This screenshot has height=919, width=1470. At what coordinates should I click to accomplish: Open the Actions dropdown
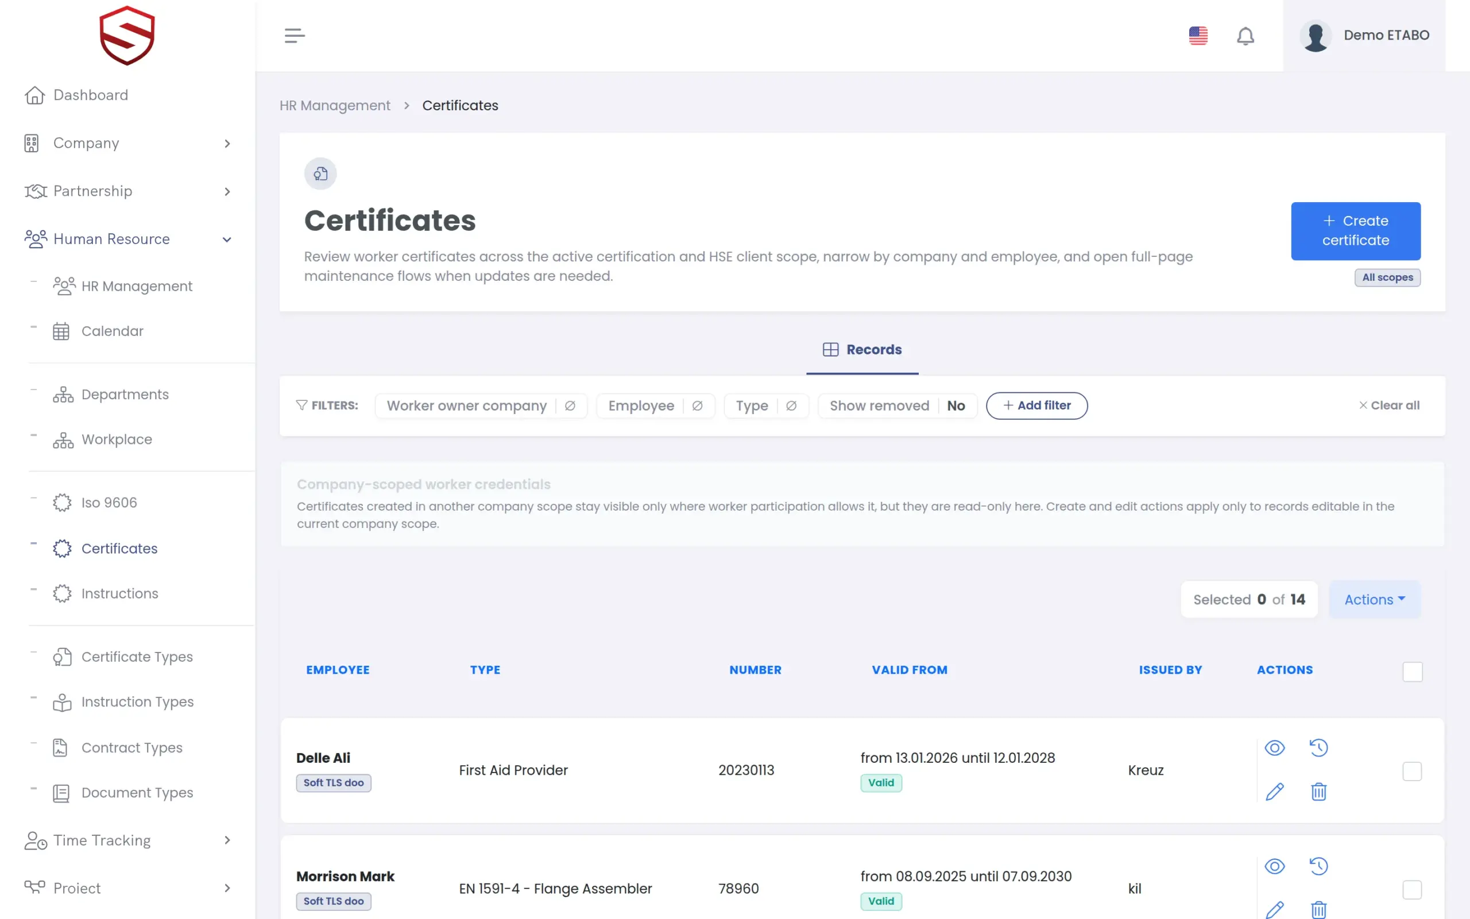[x=1375, y=599]
